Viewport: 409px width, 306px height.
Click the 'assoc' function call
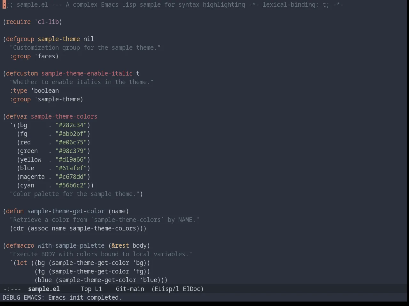[x=39, y=228]
